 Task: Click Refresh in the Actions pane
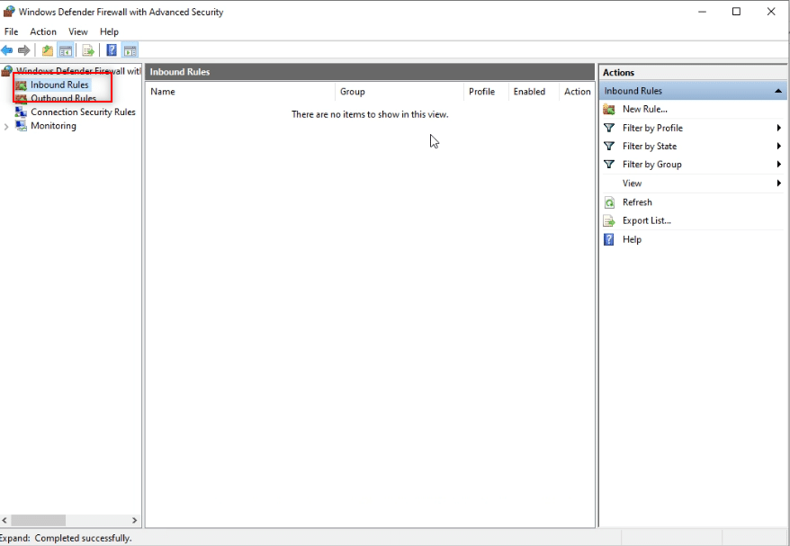coord(637,202)
